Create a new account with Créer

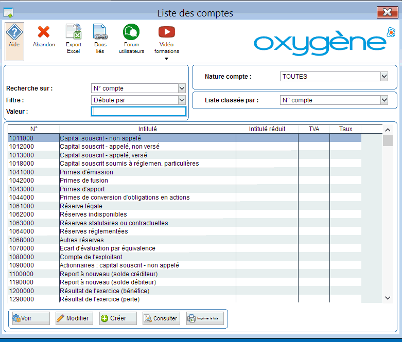pos(118,318)
